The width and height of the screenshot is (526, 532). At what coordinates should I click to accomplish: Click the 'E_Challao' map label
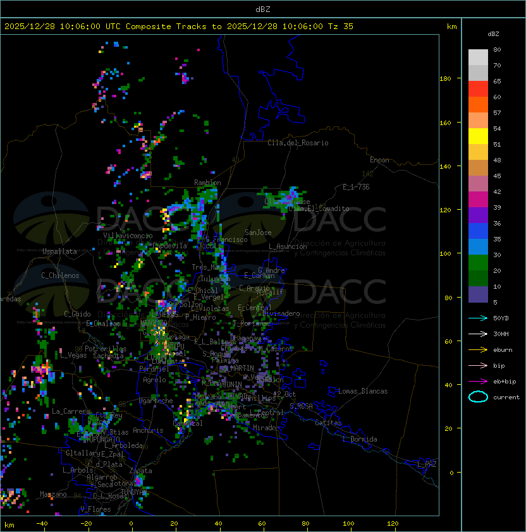103,323
